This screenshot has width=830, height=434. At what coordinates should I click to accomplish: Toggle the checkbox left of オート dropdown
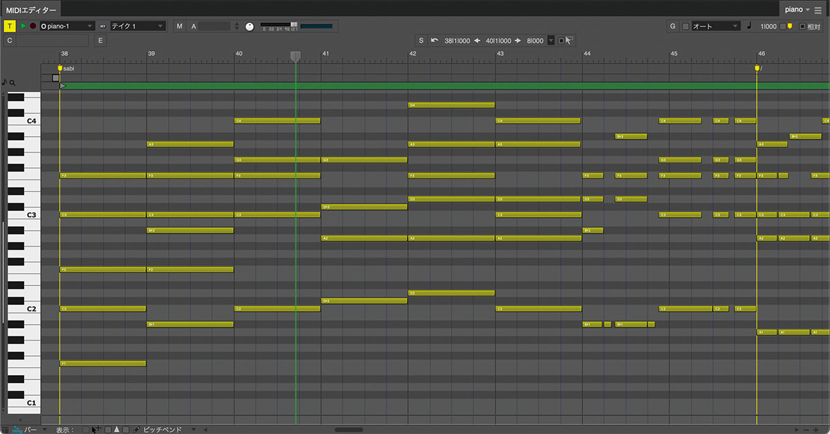point(684,26)
